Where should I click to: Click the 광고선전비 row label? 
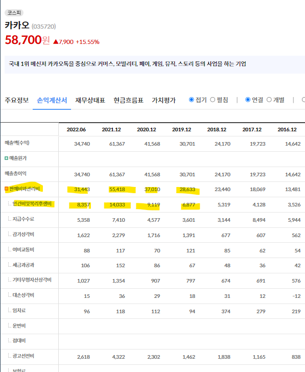tap(23, 356)
